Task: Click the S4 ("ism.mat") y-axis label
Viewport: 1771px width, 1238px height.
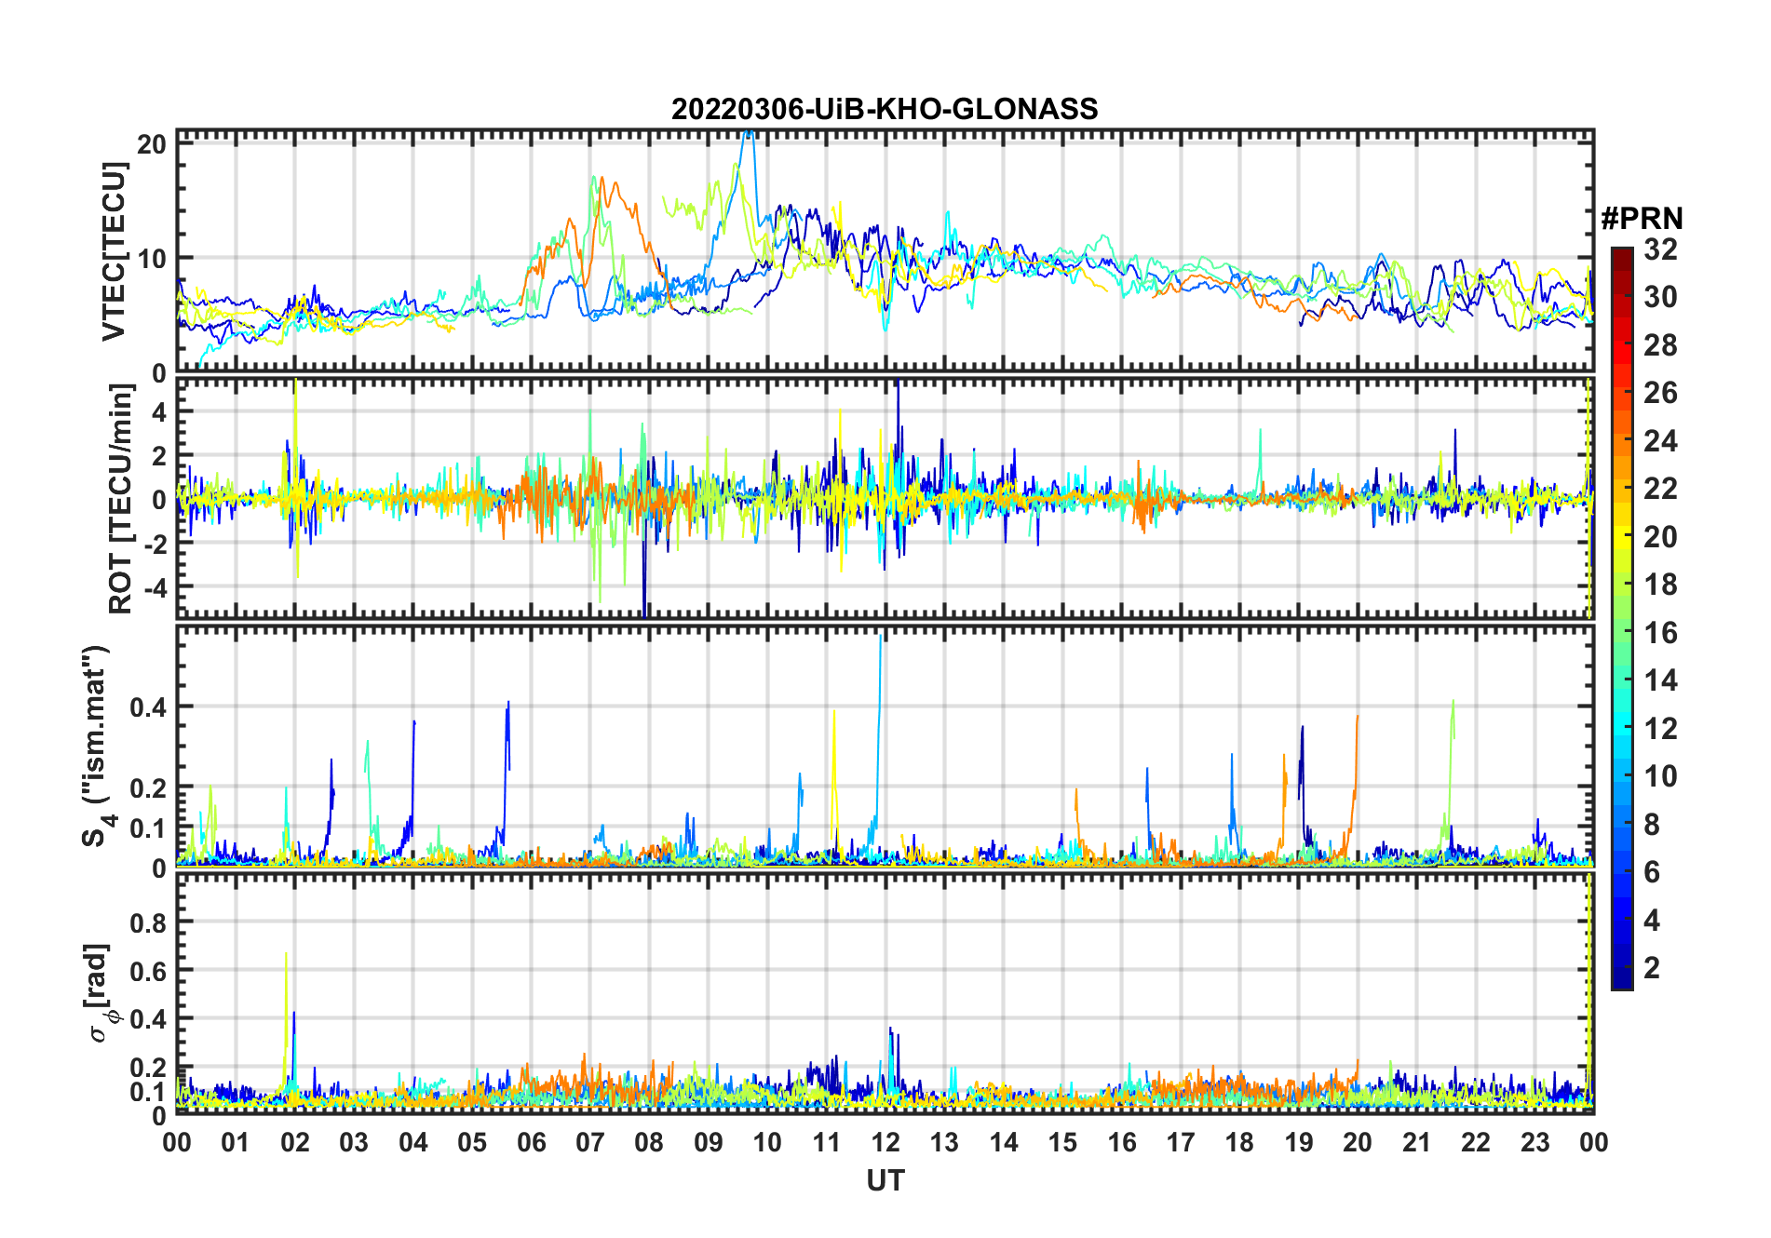Action: (x=96, y=747)
